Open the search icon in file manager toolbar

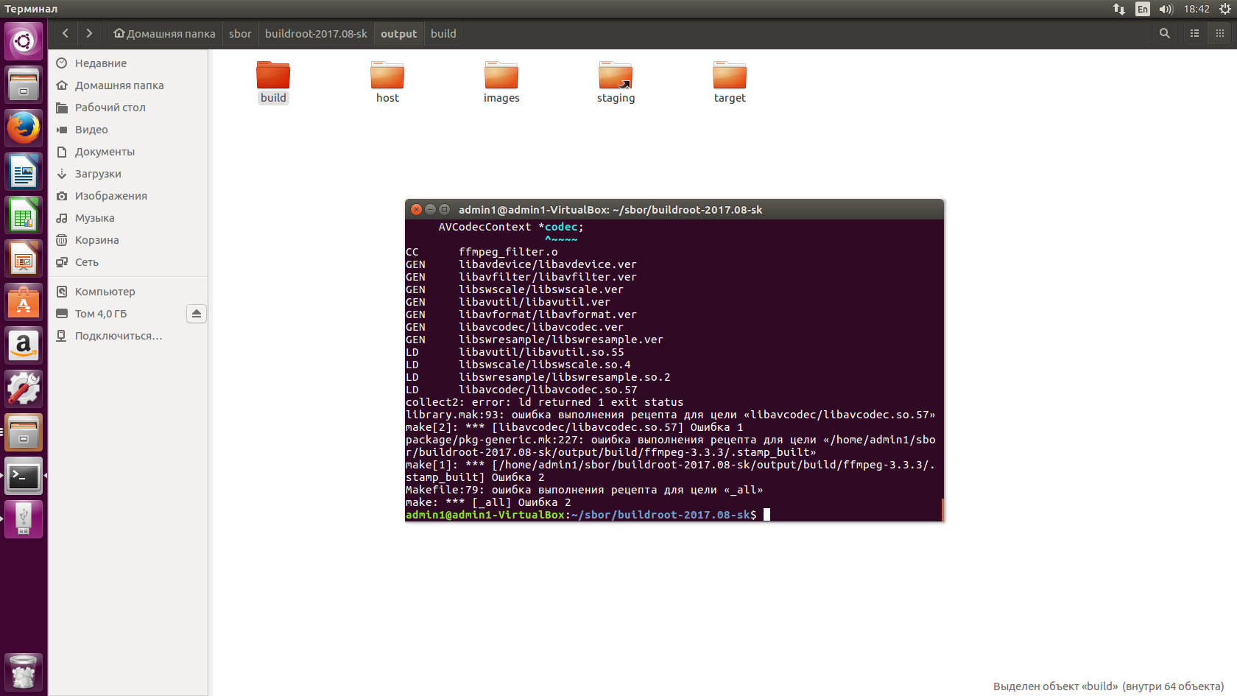pyautogui.click(x=1164, y=33)
